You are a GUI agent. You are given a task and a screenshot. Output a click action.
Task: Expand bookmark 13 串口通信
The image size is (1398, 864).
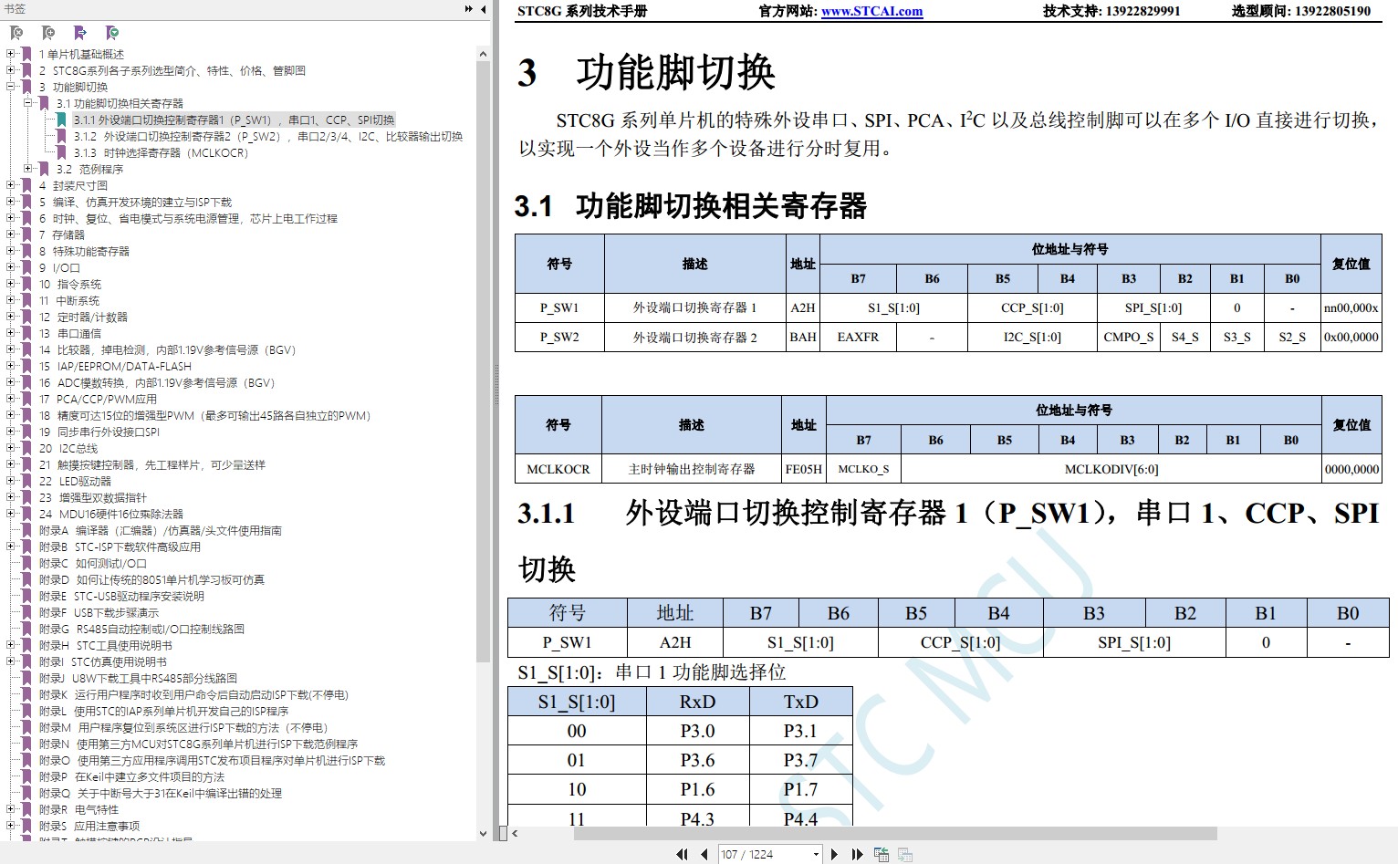point(11,333)
